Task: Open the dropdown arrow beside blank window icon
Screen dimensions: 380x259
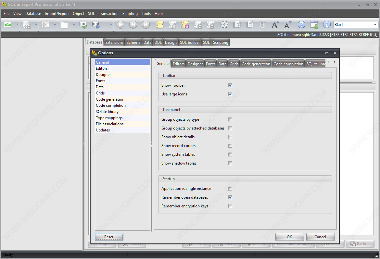Action: 74,25
